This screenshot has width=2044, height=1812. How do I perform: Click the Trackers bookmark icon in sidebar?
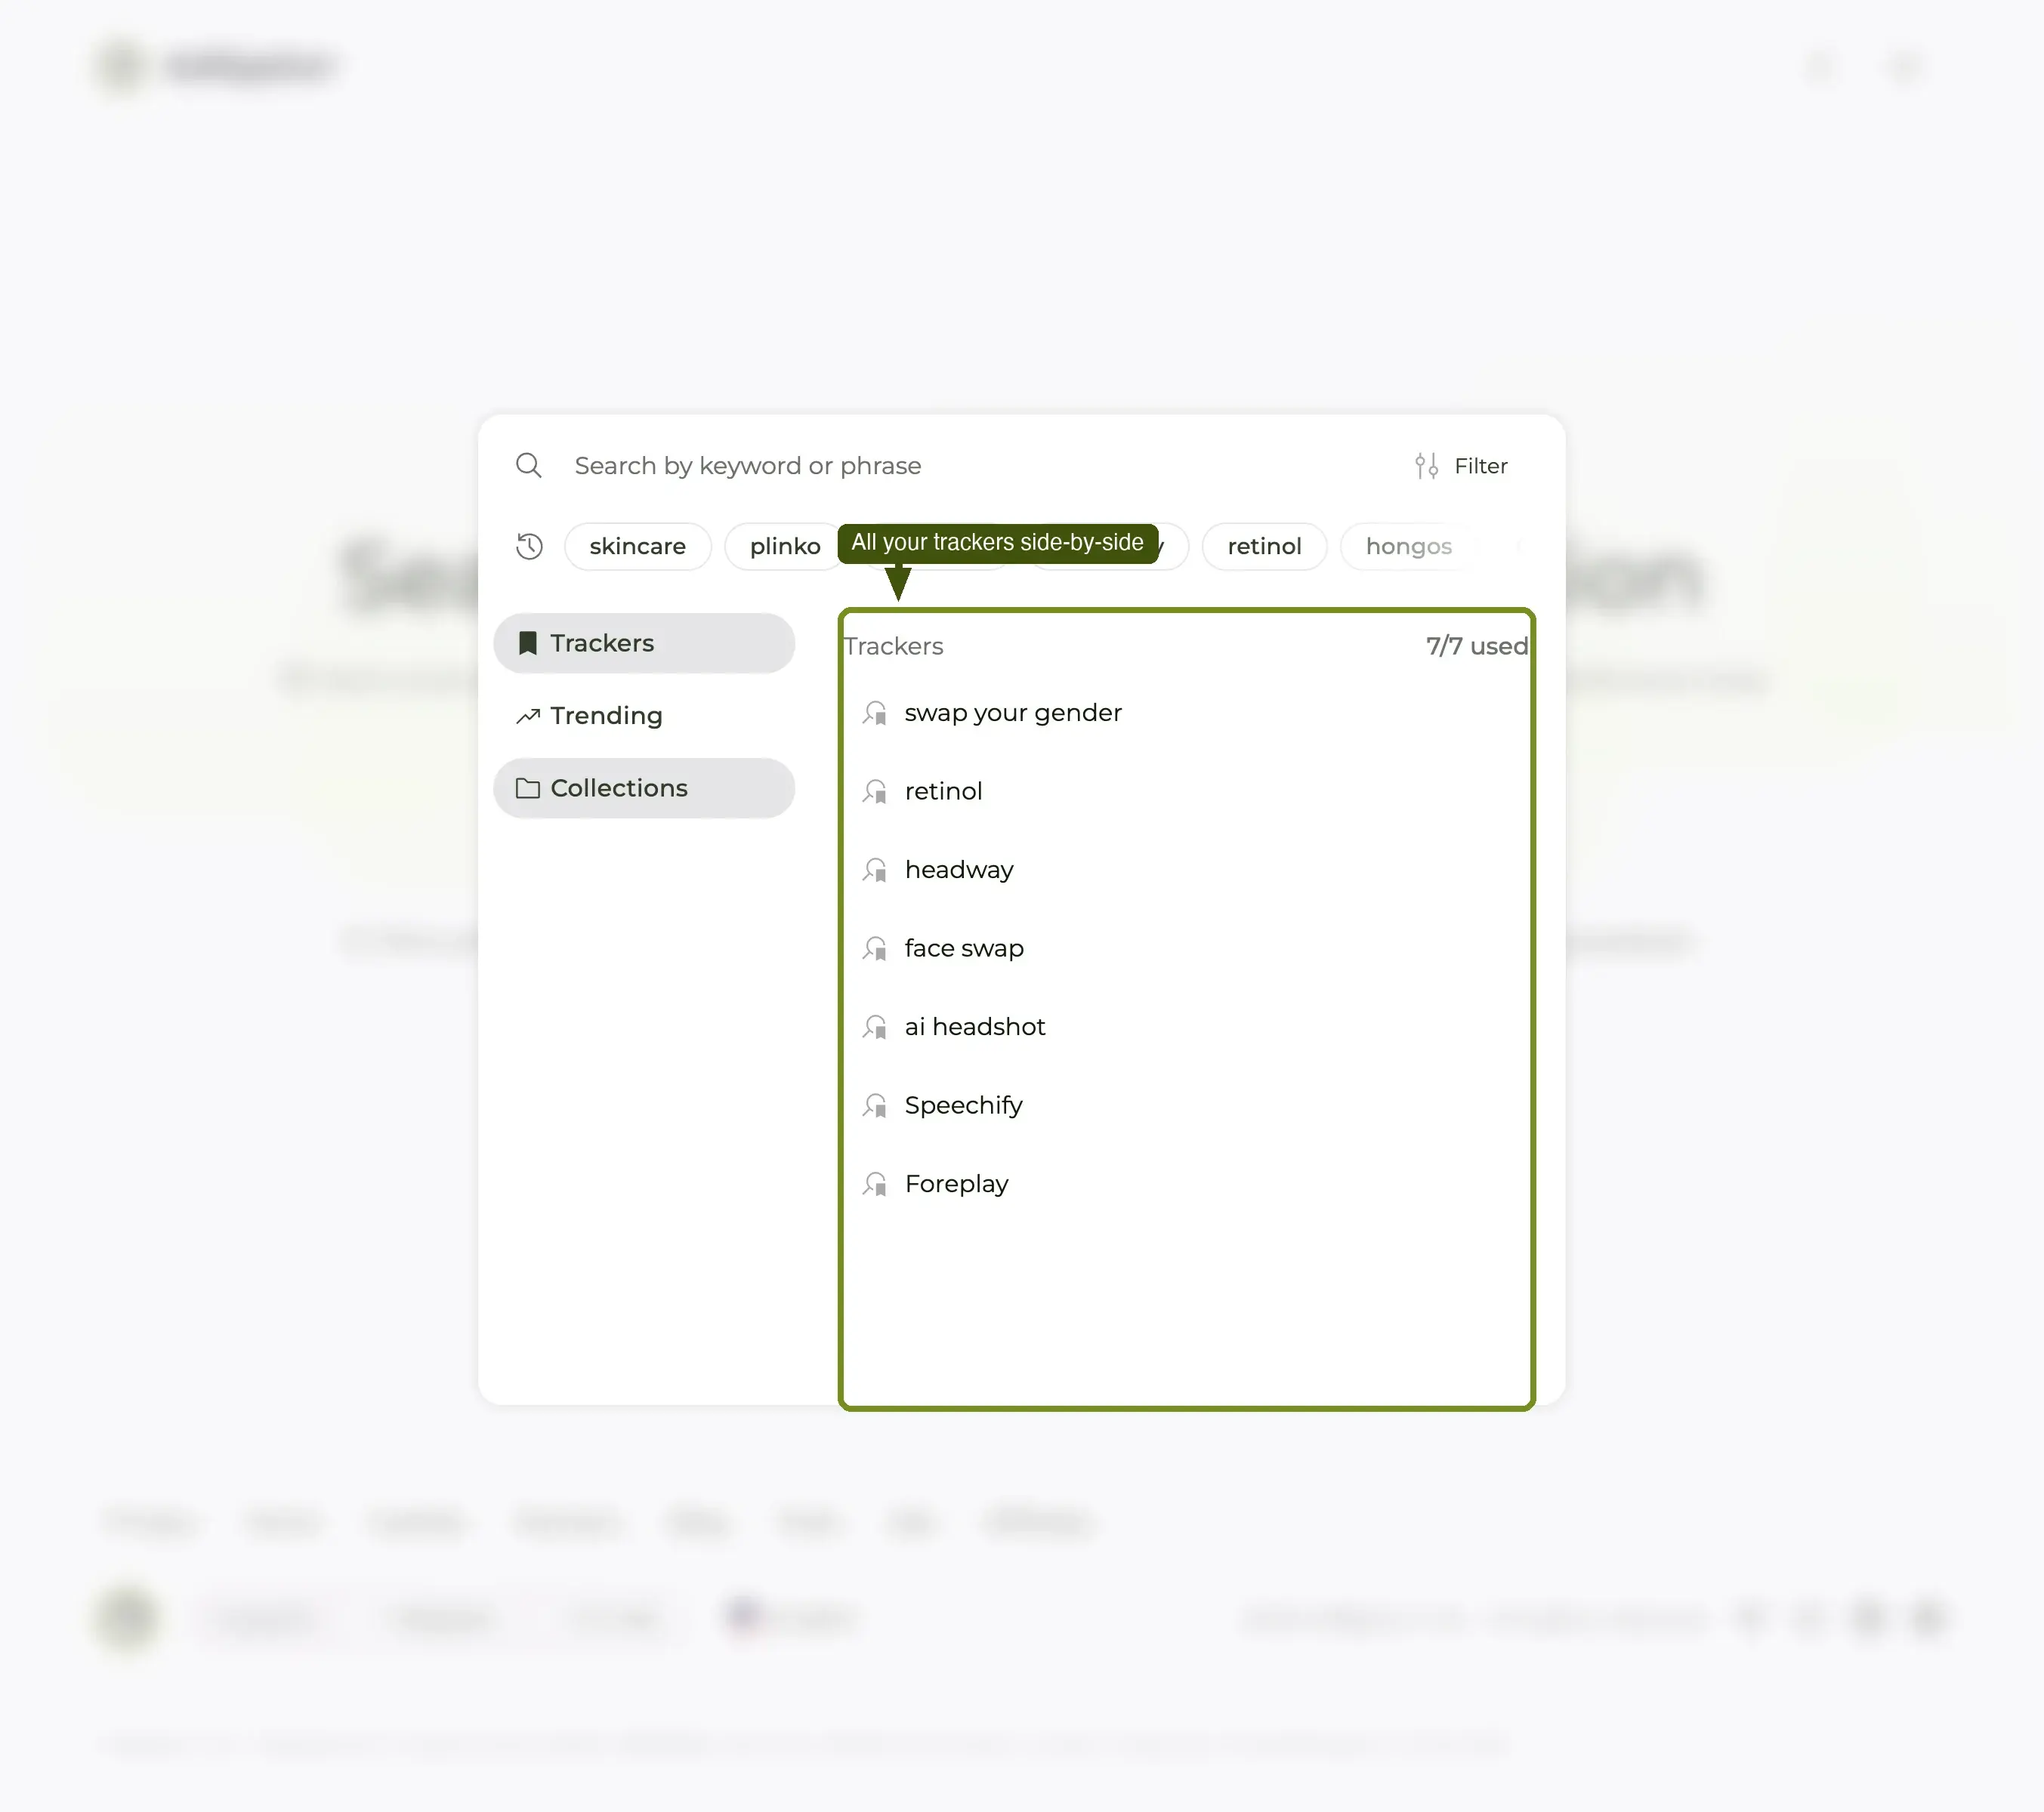coord(528,643)
